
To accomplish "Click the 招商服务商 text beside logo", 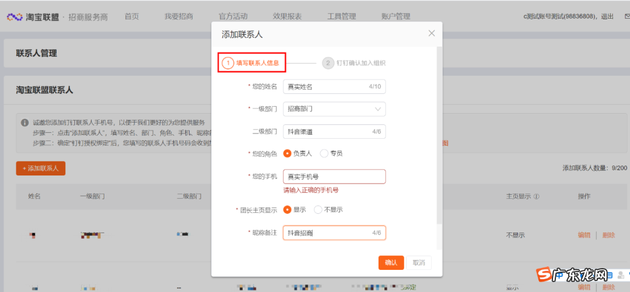I will 88,17.
